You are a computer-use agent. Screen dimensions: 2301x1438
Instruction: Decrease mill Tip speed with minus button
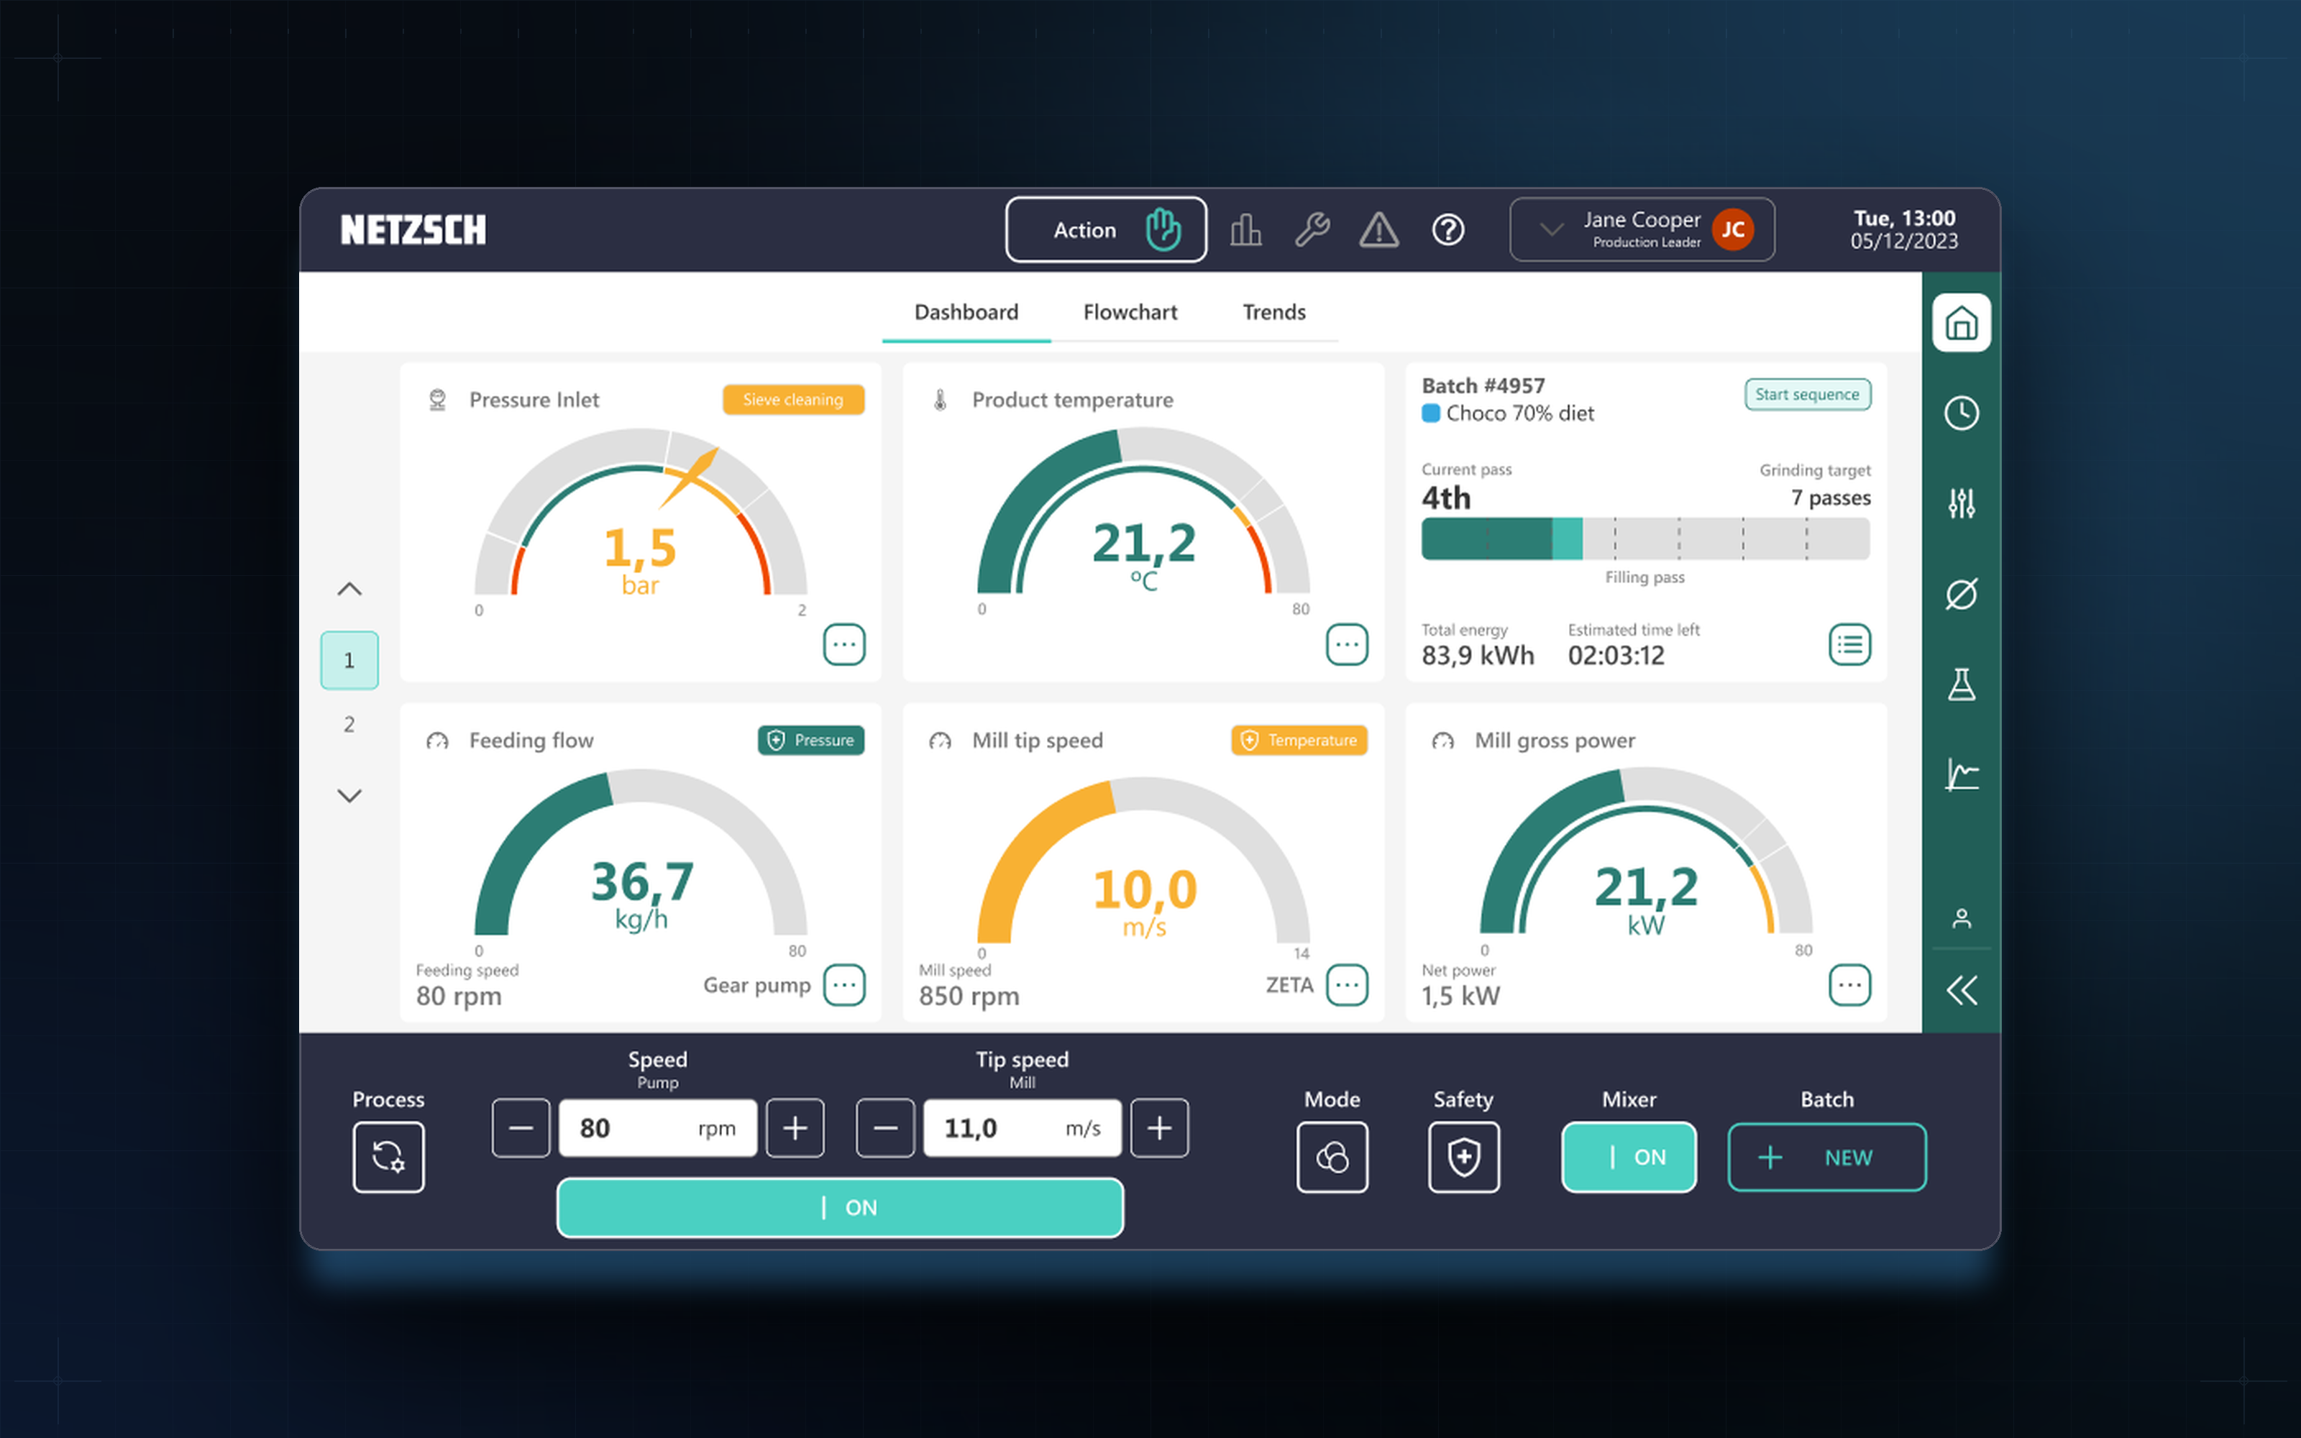(x=885, y=1128)
